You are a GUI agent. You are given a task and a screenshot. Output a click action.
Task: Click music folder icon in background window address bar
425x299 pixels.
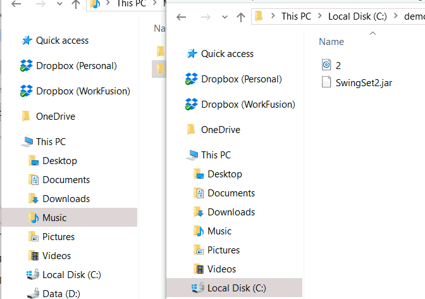[95, 4]
